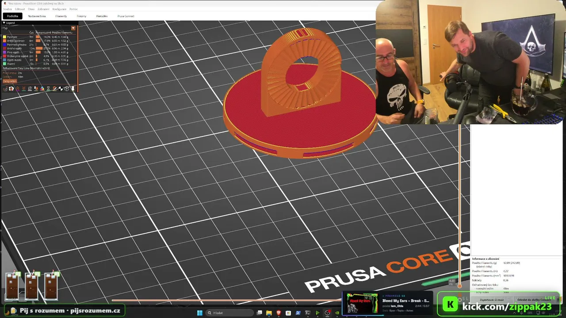Open Brave browser from the taskbar
Screen dimensions: 566x318
279,313
